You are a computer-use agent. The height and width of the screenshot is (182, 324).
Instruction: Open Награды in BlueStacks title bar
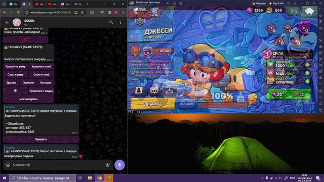click(x=259, y=4)
